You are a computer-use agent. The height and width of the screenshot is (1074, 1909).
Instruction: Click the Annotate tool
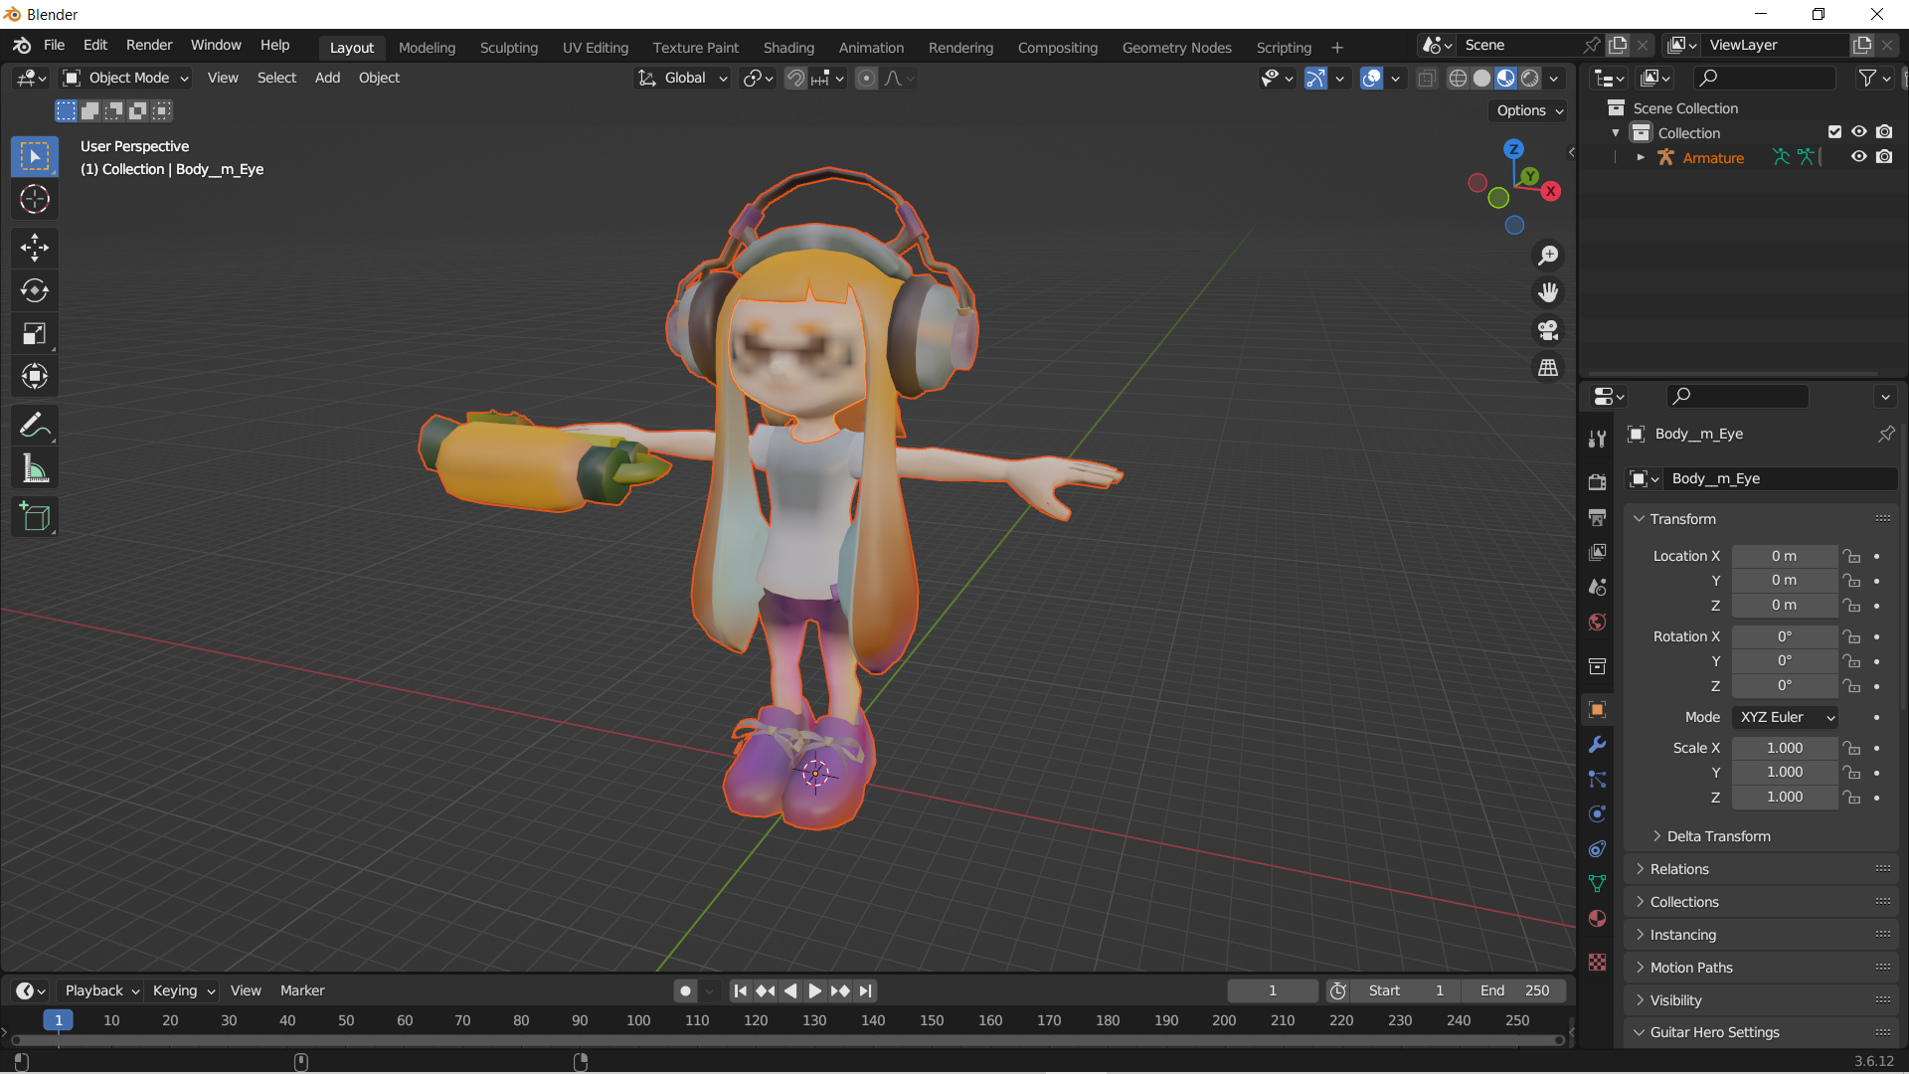35,426
